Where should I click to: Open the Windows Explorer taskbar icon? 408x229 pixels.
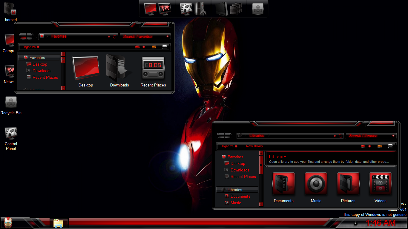tap(58, 223)
